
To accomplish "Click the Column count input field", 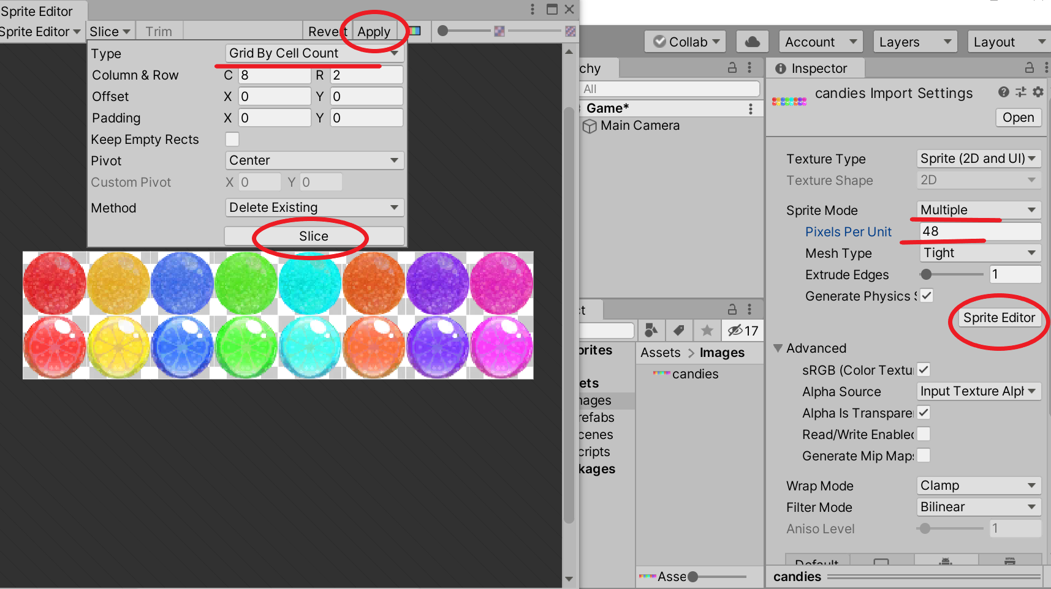I will [275, 75].
